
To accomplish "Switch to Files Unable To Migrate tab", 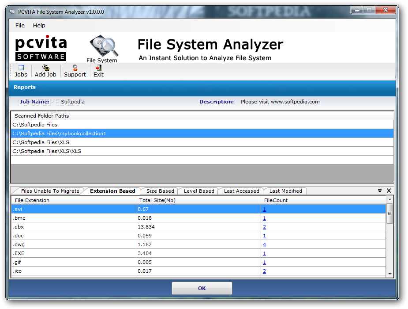I will (x=50, y=191).
